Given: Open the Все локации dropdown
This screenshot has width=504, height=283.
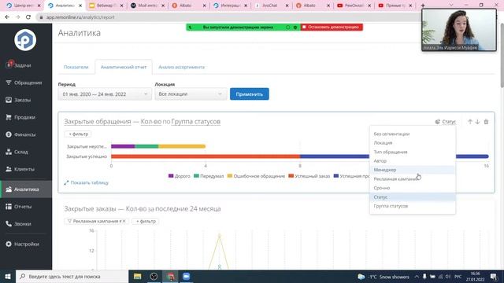Looking at the screenshot, I should click(191, 94).
